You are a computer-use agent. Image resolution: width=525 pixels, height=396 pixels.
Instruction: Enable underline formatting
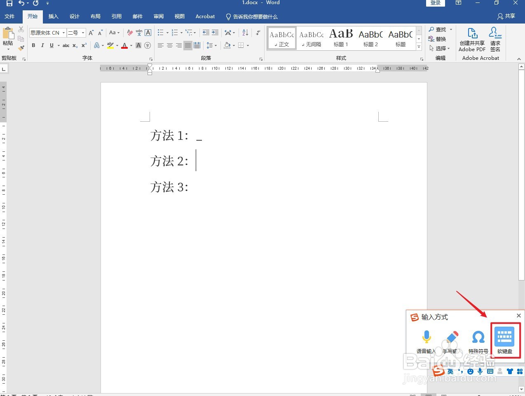[51, 45]
